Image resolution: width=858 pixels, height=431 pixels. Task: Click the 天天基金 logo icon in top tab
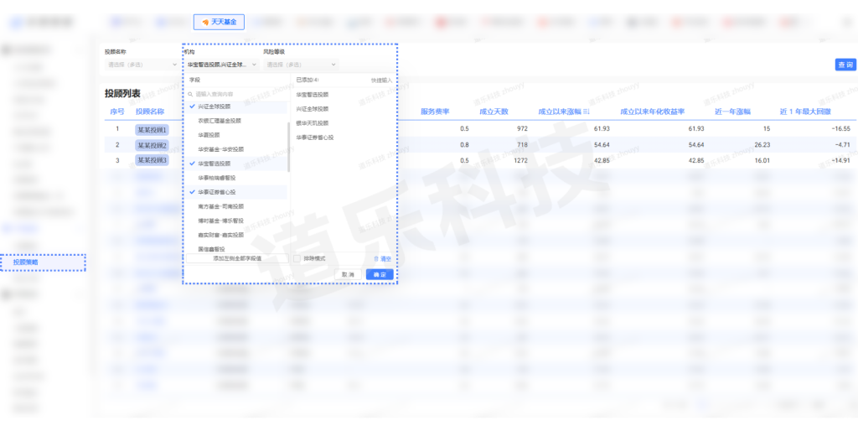tap(204, 21)
